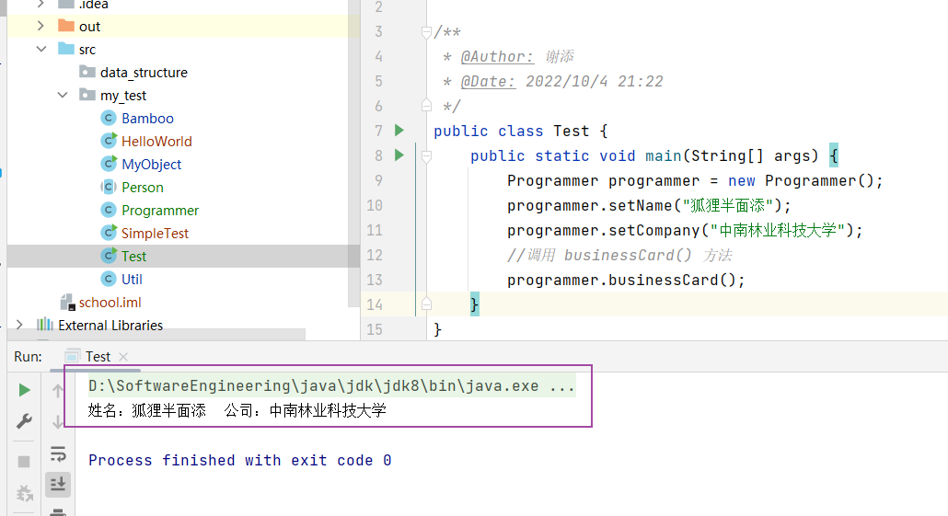
Task: Click the fold end marker at line 14
Action: (426, 304)
